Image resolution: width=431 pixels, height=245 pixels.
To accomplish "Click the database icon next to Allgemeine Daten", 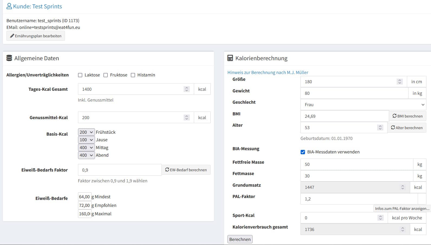I will (9, 58).
